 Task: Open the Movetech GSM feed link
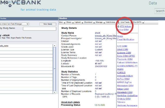point(125,92)
